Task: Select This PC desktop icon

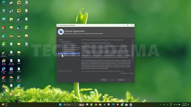Action: tap(4, 3)
